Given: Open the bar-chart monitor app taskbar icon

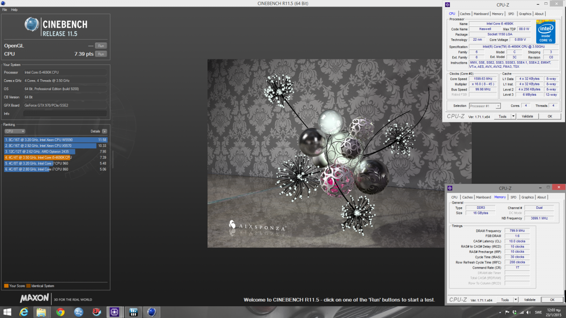Looking at the screenshot, I should [133, 312].
